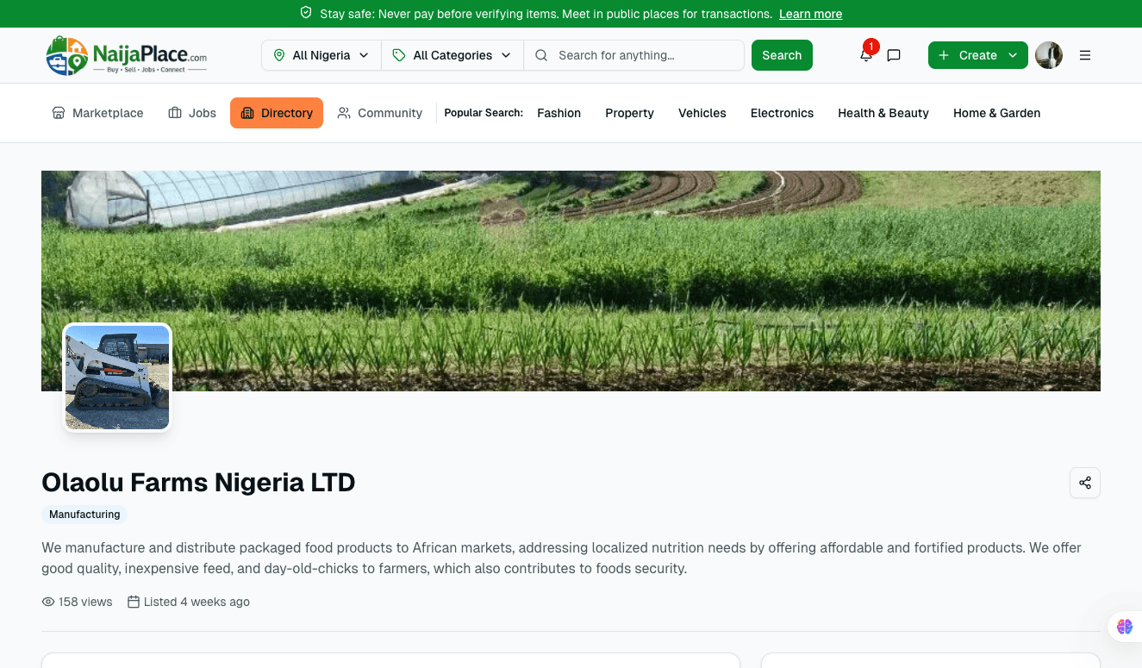The height and width of the screenshot is (668, 1142).
Task: Click the floating brain assistant icon
Action: (1124, 627)
